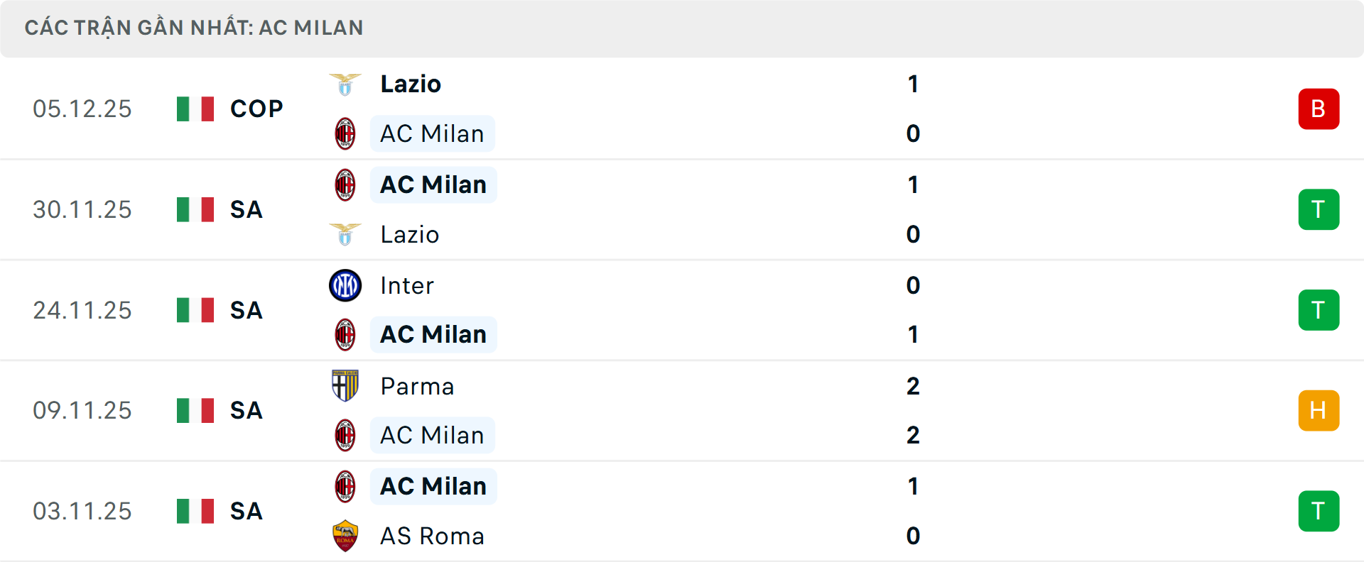Viewport: 1364px width, 562px height.
Task: Click the score 2-2 of the Parma game
Action: [913, 410]
